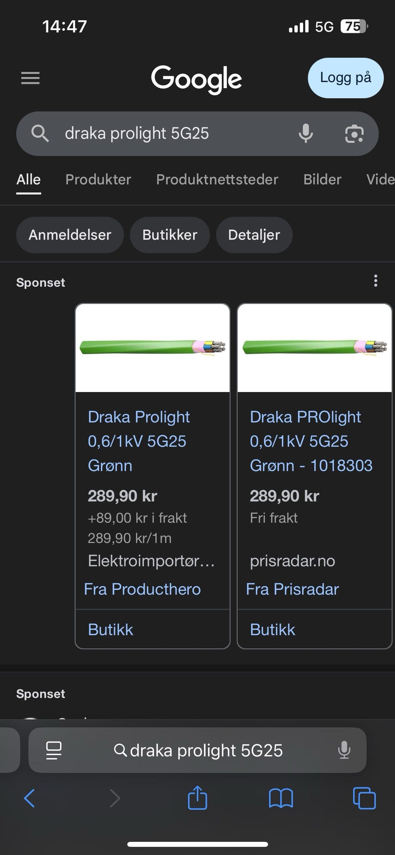Go back with the Safari back arrow
The image size is (395, 855).
tap(30, 798)
